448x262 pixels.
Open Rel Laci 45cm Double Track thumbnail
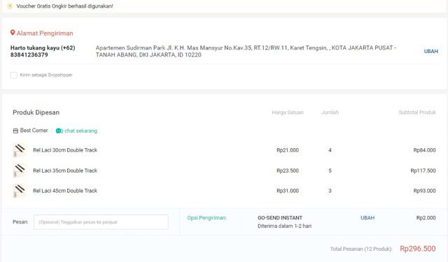[20, 191]
